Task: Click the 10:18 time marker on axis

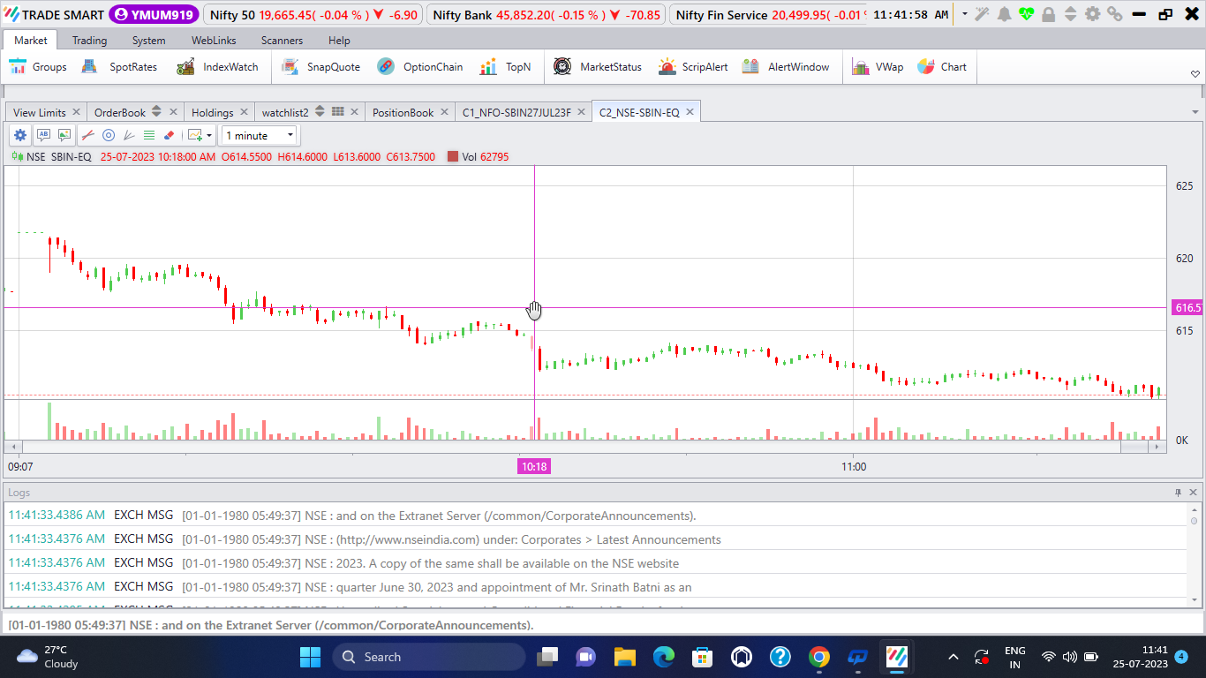Action: pos(534,466)
